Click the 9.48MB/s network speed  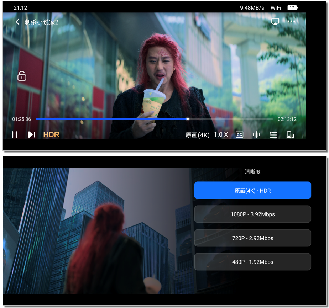252,8
